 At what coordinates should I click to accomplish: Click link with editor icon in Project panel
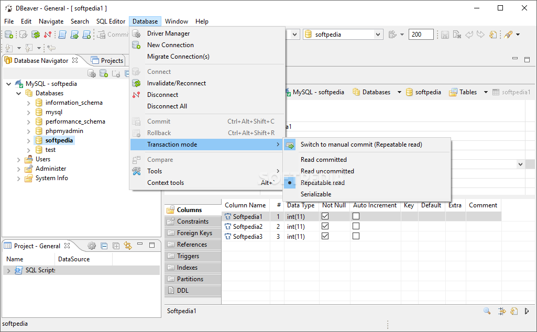click(x=128, y=246)
